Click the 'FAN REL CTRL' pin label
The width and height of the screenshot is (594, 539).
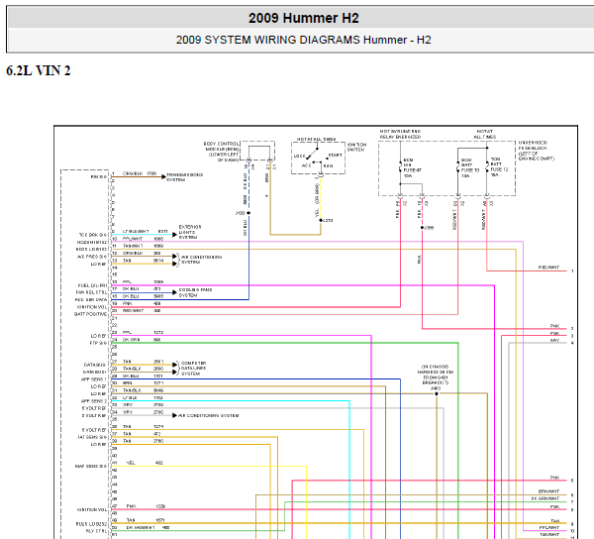point(91,292)
